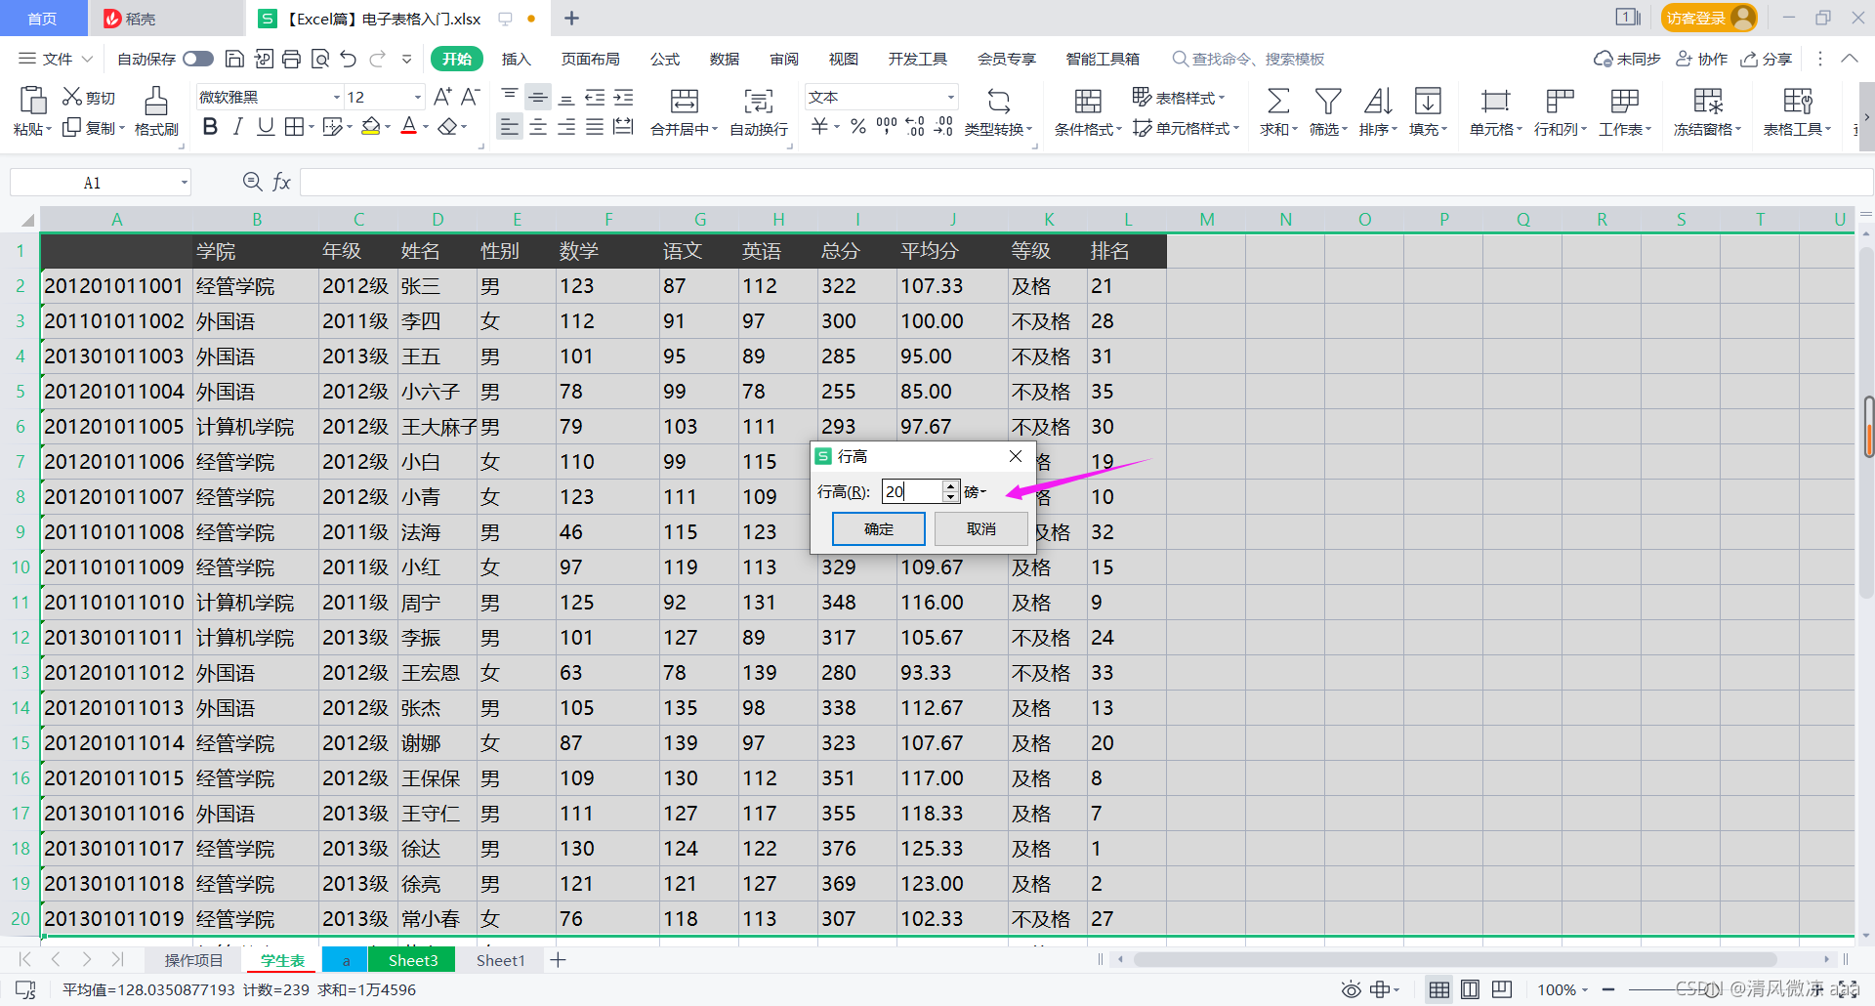1875x1006 pixels.
Task: Click the search commands (查找命令) box
Action: [x=1249, y=60]
